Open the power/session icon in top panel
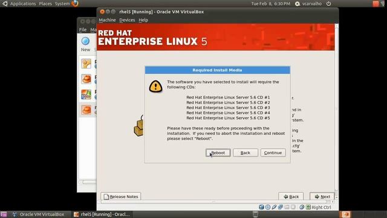The height and width of the screenshot is (218, 387). coord(328,4)
